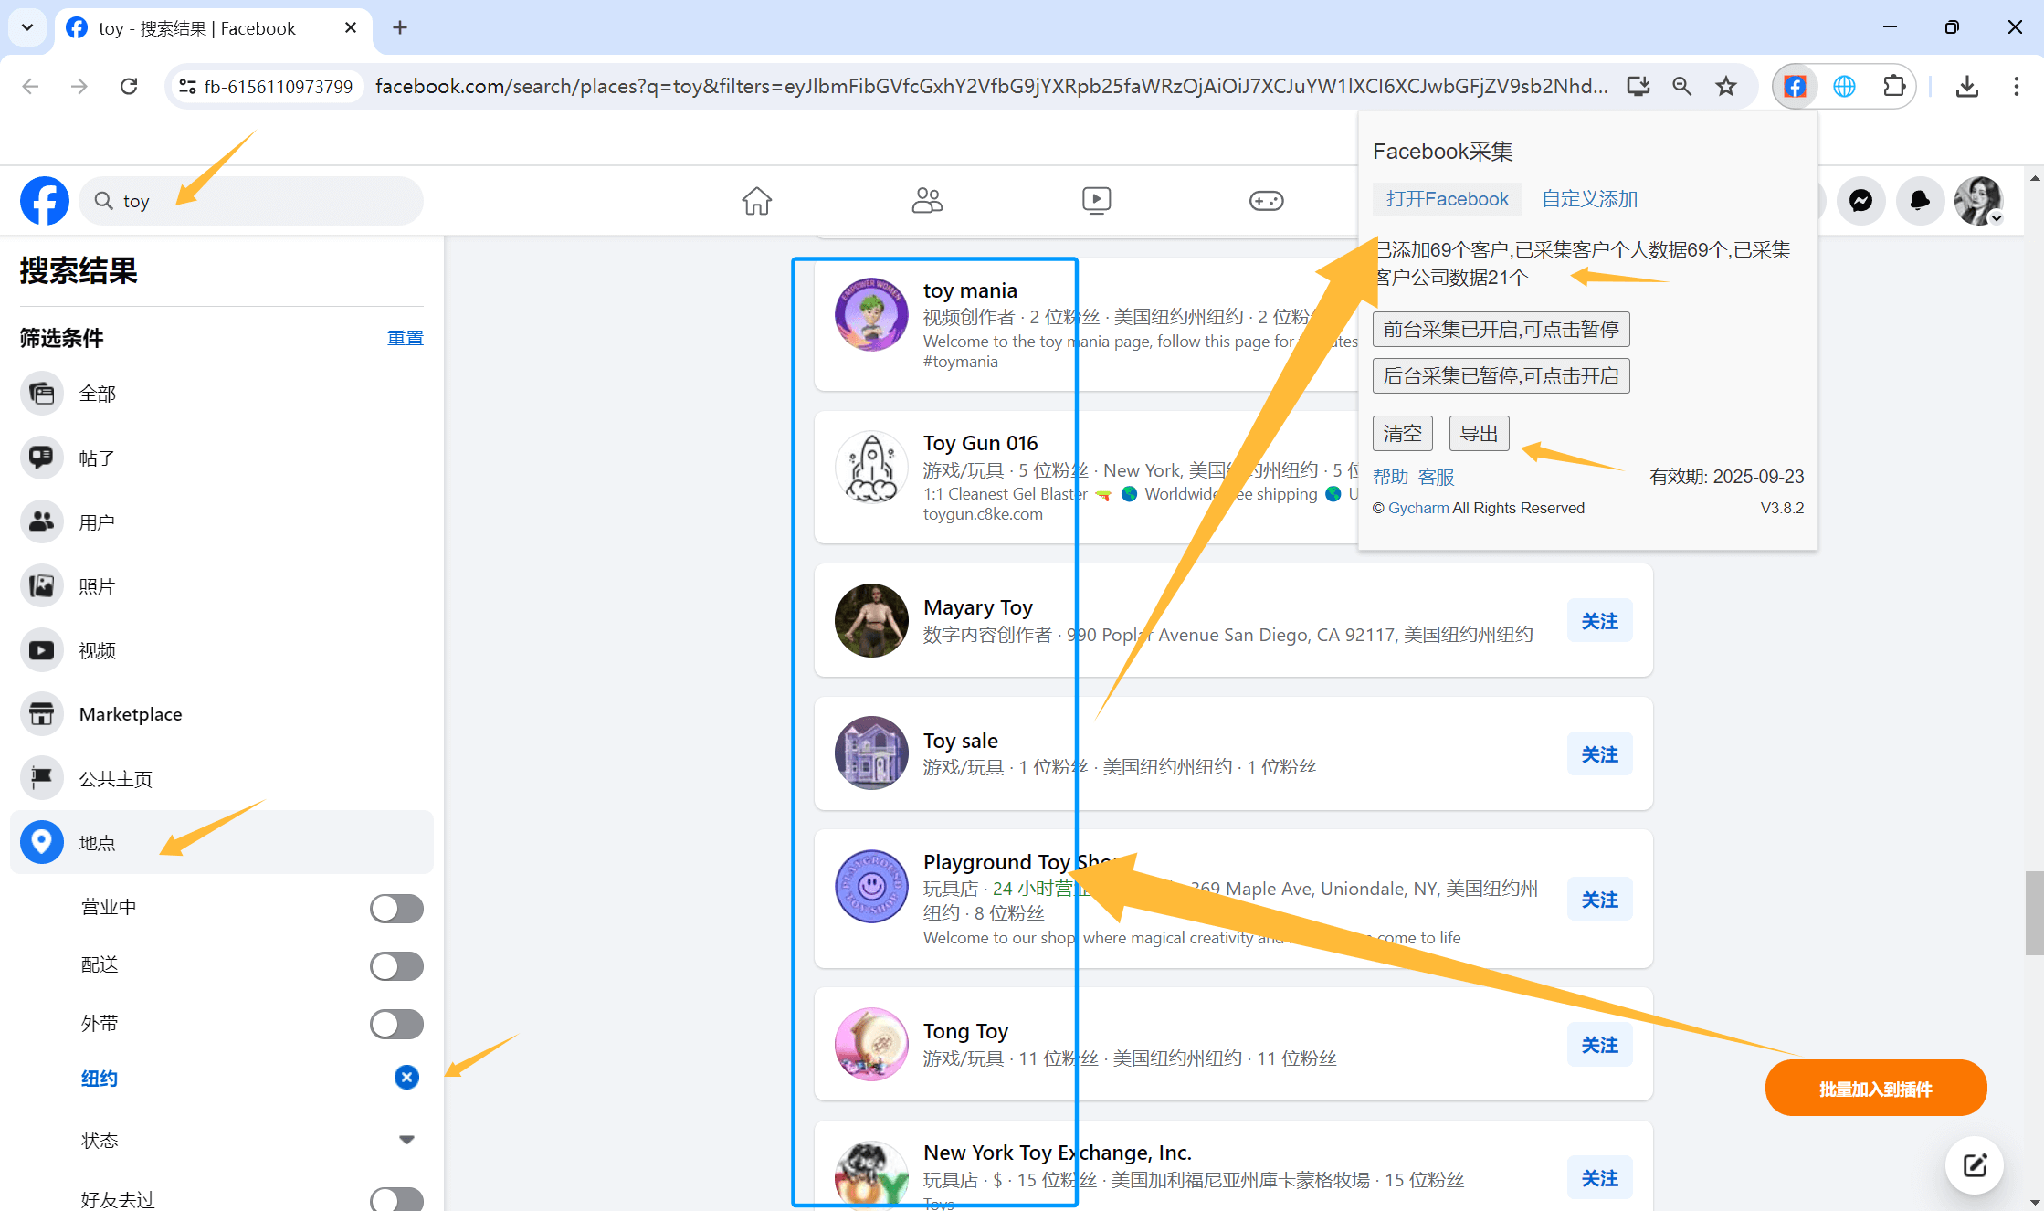Toggle the 外带 switch
Viewport: 2044px width, 1211px height.
(396, 1024)
